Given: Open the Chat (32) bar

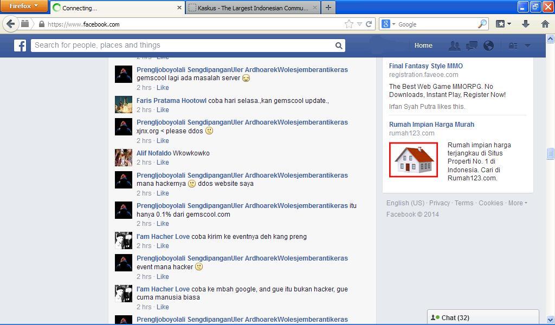Looking at the screenshot, I should click(483, 317).
